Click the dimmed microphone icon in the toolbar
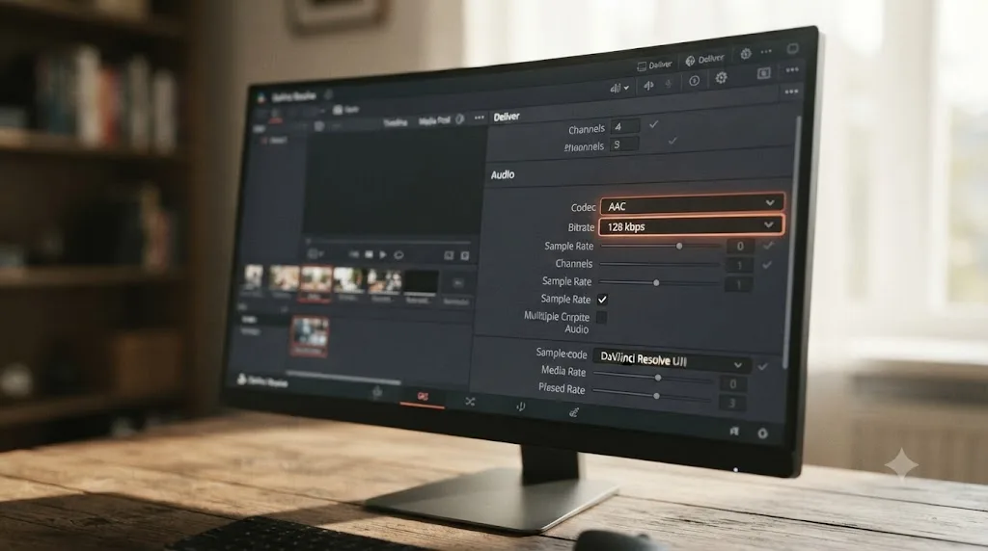Viewport: 988px width, 551px height. 669,84
